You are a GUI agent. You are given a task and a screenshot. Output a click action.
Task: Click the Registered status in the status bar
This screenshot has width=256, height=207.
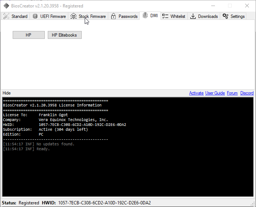(x=29, y=203)
